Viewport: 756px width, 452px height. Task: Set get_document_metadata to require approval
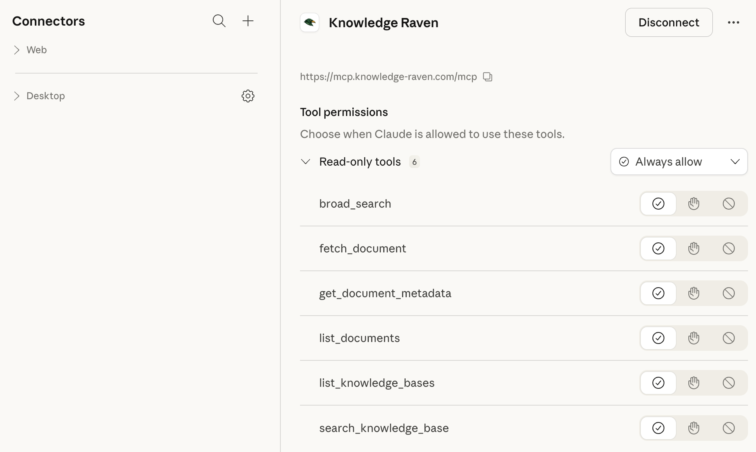(694, 293)
